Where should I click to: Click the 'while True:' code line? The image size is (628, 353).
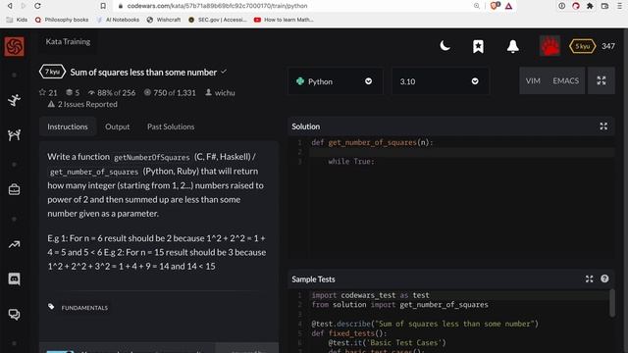[x=351, y=161]
